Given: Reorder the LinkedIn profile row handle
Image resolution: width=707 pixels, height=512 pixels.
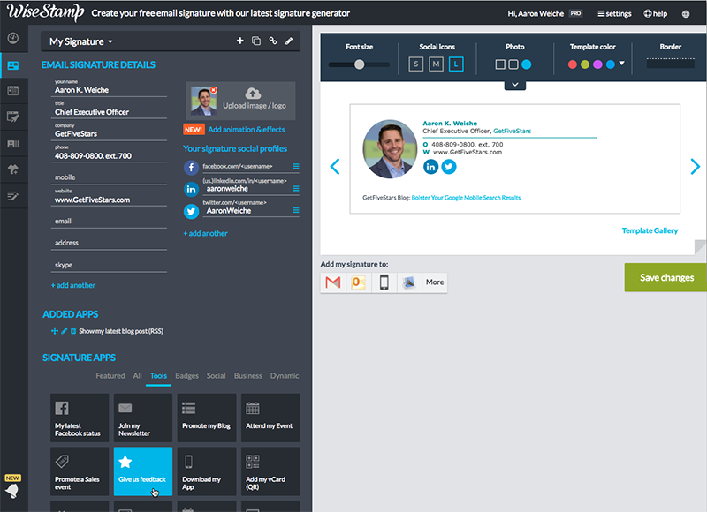Looking at the screenshot, I should [x=296, y=188].
